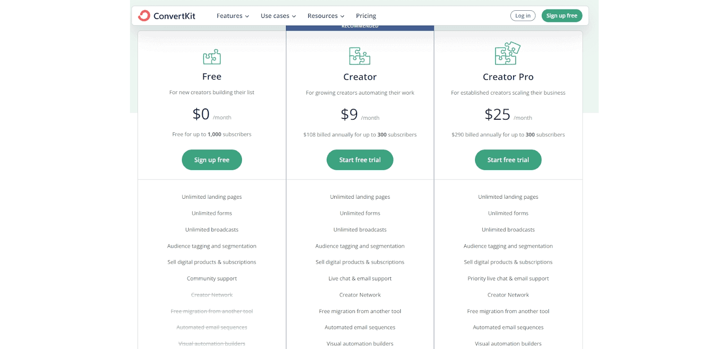Click the $9 price in Creator plan
717x349 pixels.
click(349, 114)
